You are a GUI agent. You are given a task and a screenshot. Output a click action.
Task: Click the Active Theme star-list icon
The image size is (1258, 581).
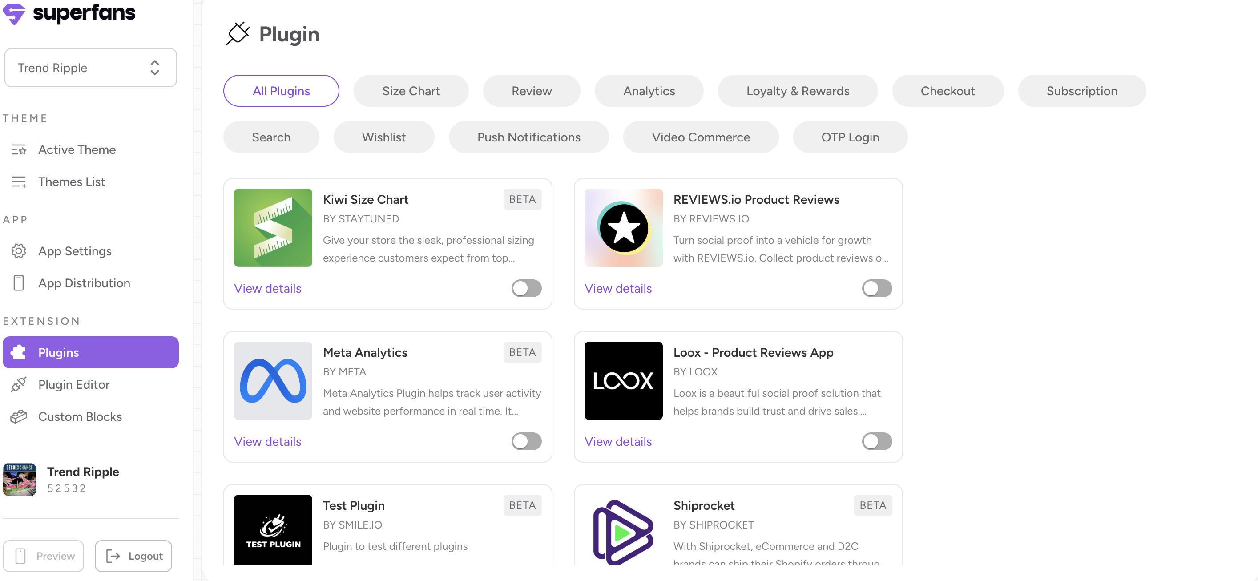click(x=19, y=150)
